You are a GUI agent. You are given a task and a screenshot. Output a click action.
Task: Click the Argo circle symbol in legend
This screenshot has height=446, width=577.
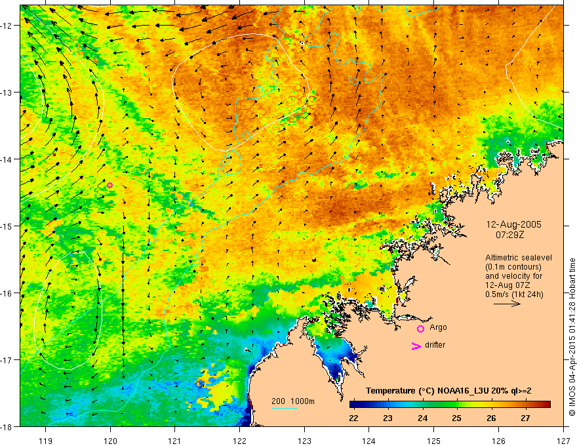420,329
